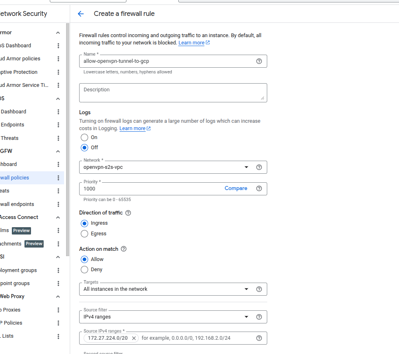Open the three-dot menu for Threats
Image resolution: width=399 pixels, height=354 pixels.
tap(58, 138)
